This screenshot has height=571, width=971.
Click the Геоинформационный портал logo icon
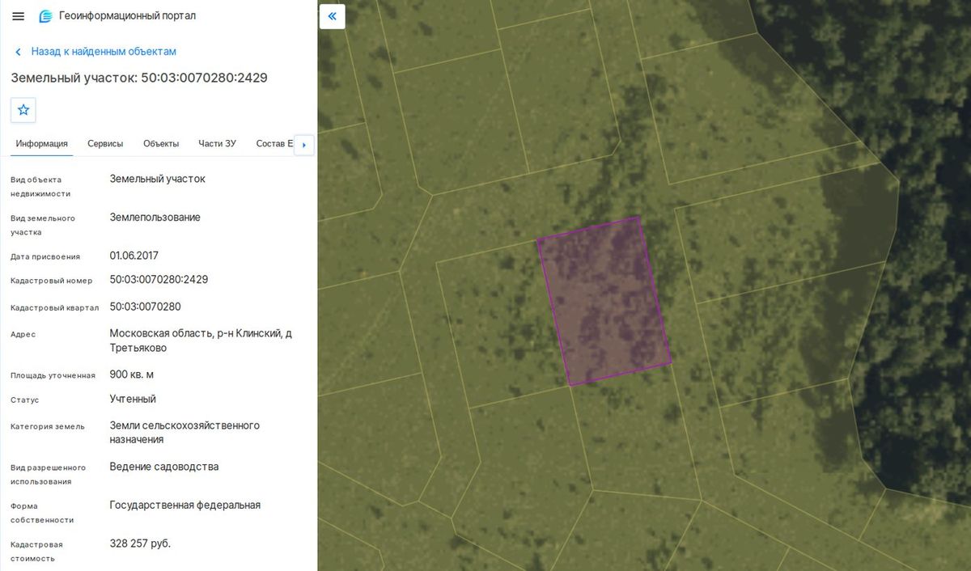pos(45,16)
